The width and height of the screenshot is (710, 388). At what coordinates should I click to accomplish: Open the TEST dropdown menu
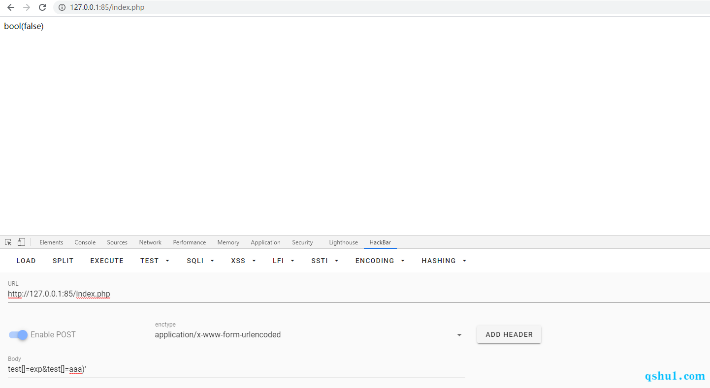tap(155, 261)
